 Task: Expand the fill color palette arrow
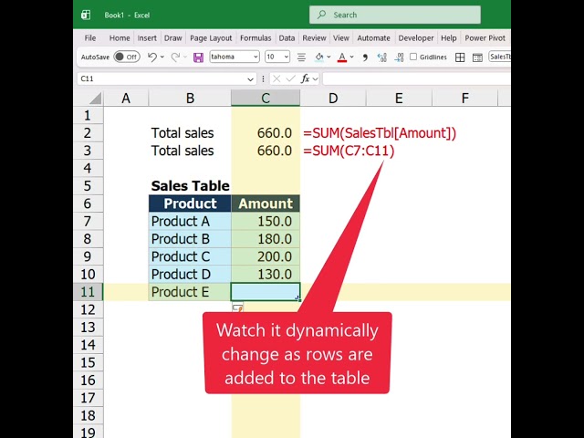tap(328, 57)
